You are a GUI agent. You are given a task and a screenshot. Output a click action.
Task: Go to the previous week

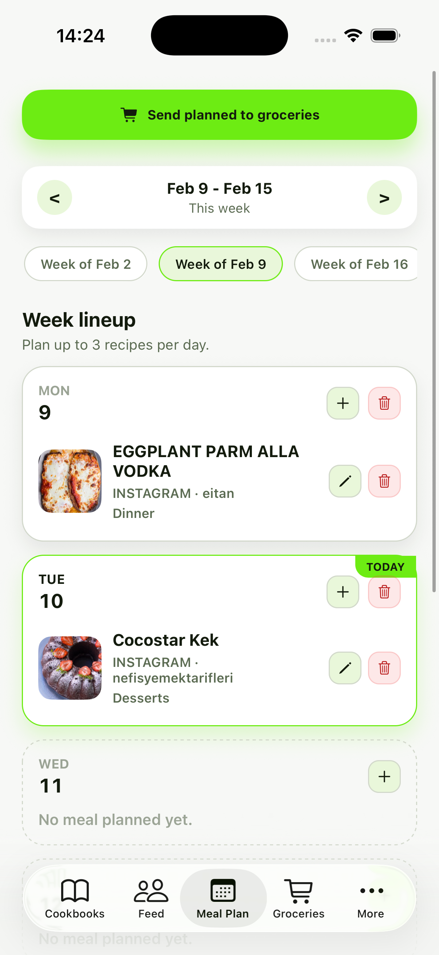pyautogui.click(x=55, y=198)
